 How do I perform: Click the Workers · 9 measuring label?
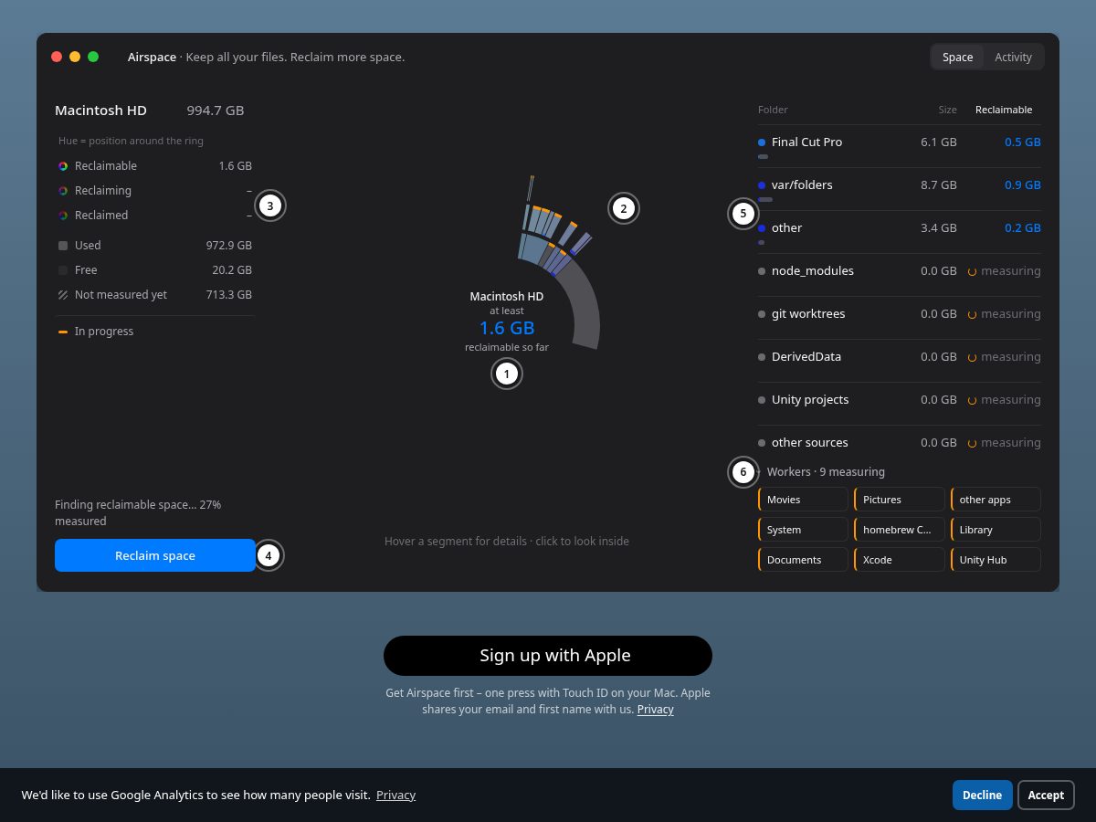826,472
